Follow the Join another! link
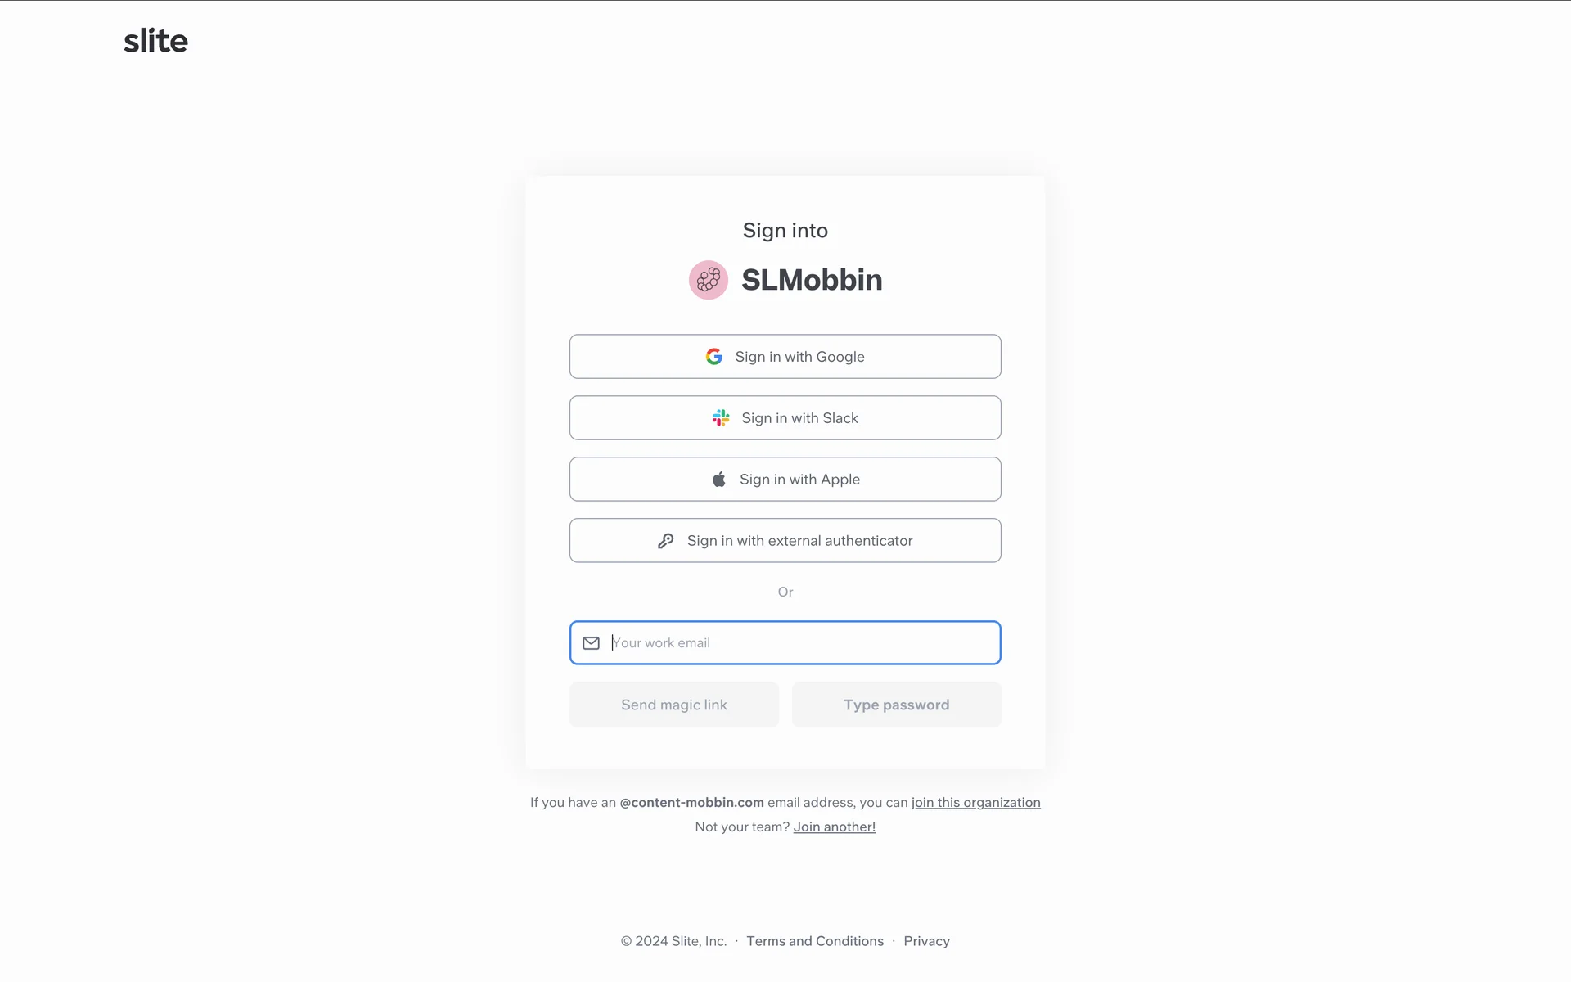The width and height of the screenshot is (1571, 982). [835, 827]
